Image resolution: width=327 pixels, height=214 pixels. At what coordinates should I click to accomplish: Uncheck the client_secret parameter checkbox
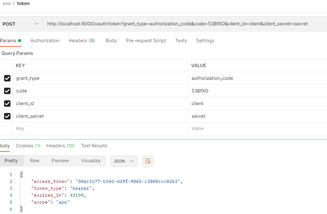pos(7,116)
